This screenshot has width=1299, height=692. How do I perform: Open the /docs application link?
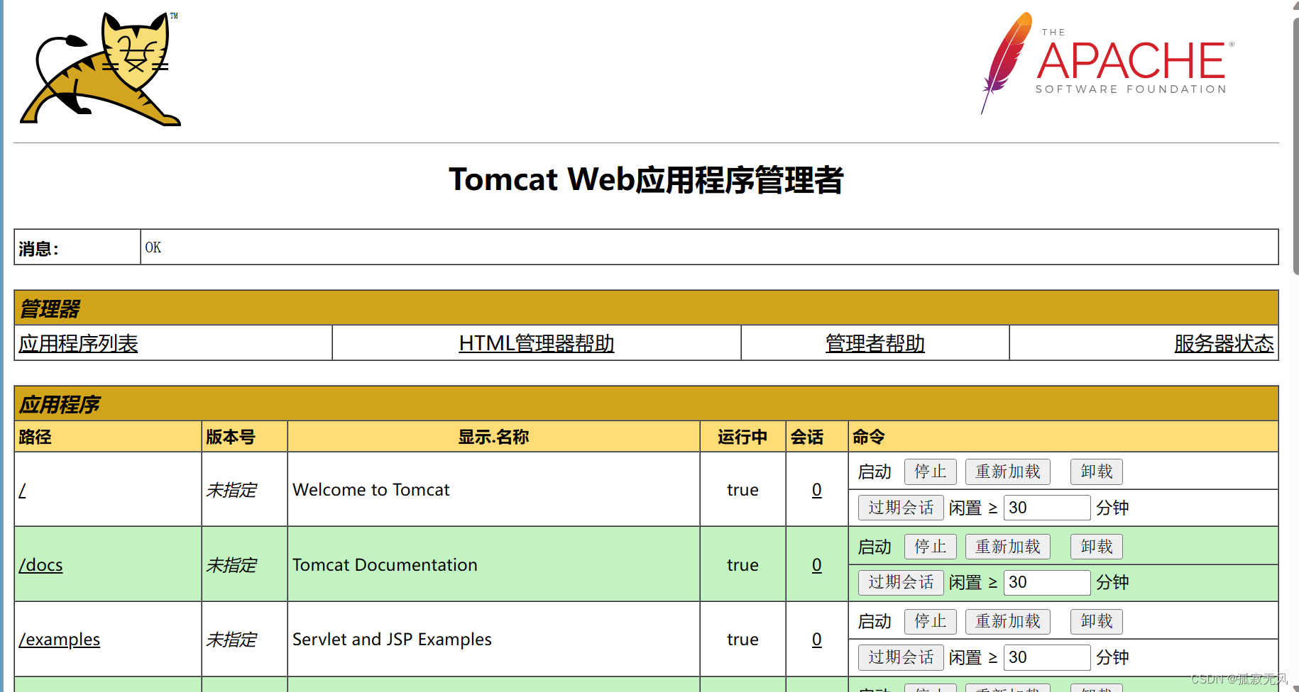pyautogui.click(x=40, y=565)
